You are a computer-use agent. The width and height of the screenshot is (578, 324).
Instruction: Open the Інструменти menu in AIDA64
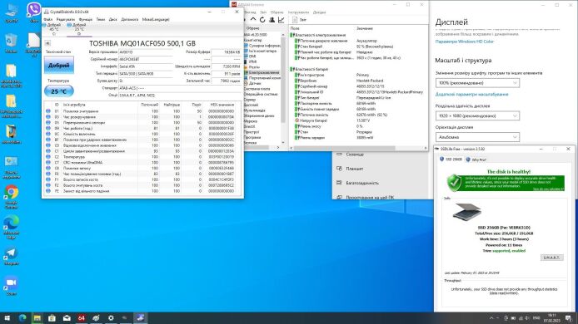pyautogui.click(x=299, y=12)
